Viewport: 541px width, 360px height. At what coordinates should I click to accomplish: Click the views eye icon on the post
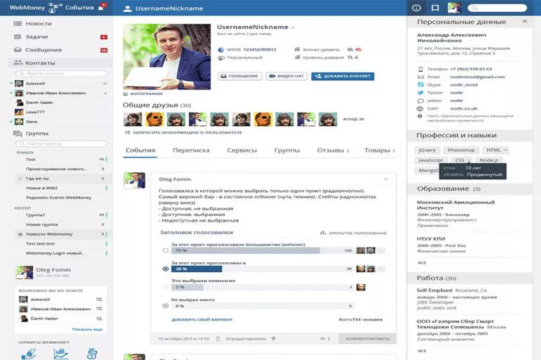323,339
